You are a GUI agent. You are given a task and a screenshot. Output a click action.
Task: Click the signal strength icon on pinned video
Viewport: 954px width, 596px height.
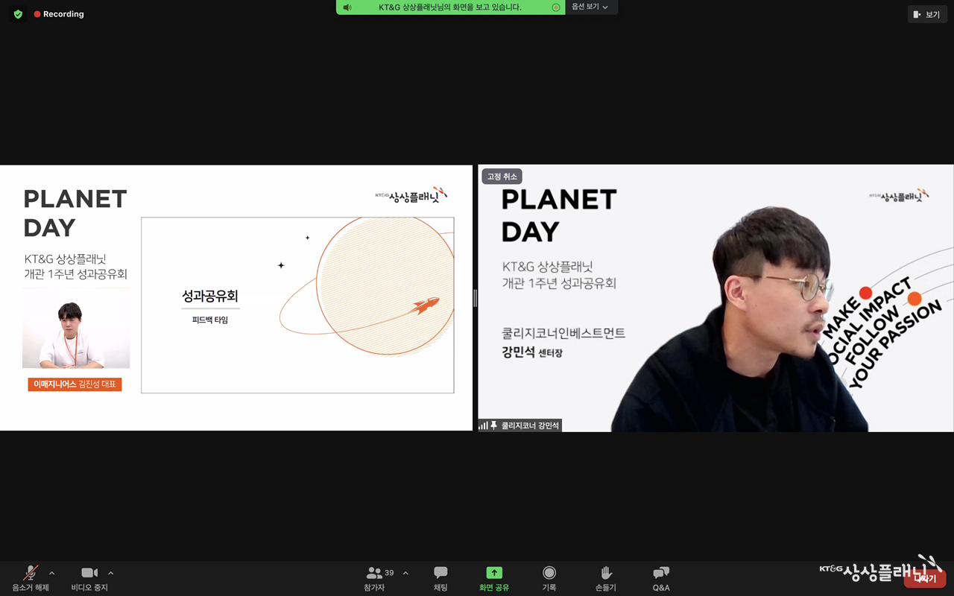click(484, 425)
